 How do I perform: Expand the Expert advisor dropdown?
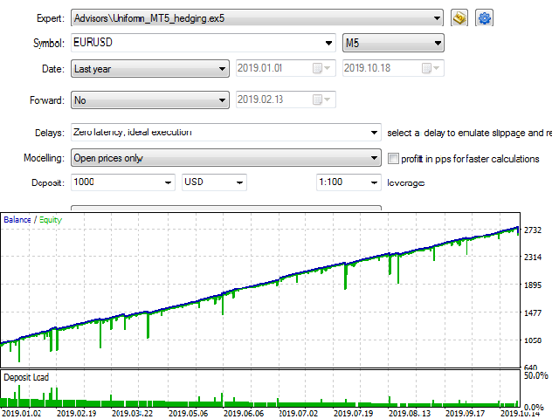click(437, 17)
